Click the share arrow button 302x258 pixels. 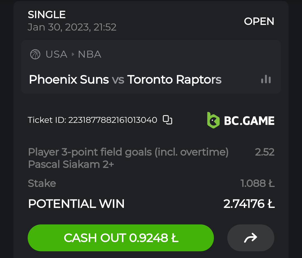[x=251, y=238]
